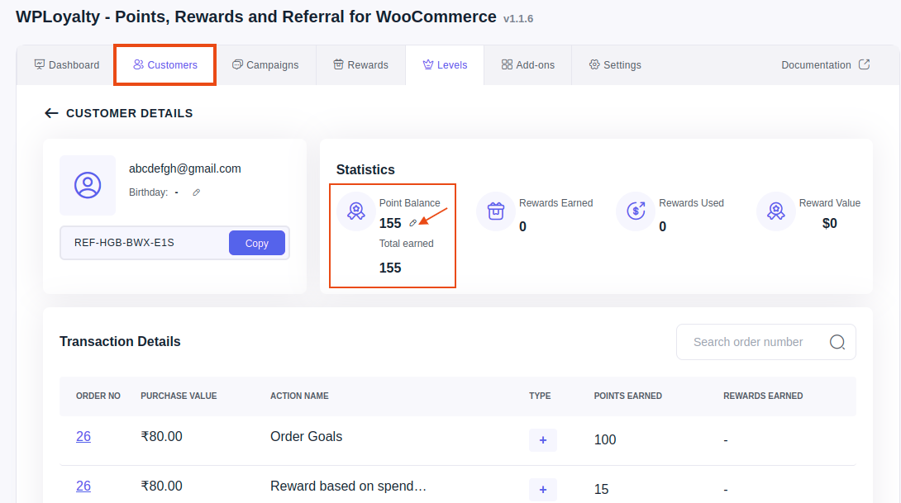Click the Campaigns tab chat icon

click(237, 64)
